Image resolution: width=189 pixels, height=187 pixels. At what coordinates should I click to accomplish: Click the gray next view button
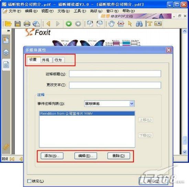tap(78, 24)
